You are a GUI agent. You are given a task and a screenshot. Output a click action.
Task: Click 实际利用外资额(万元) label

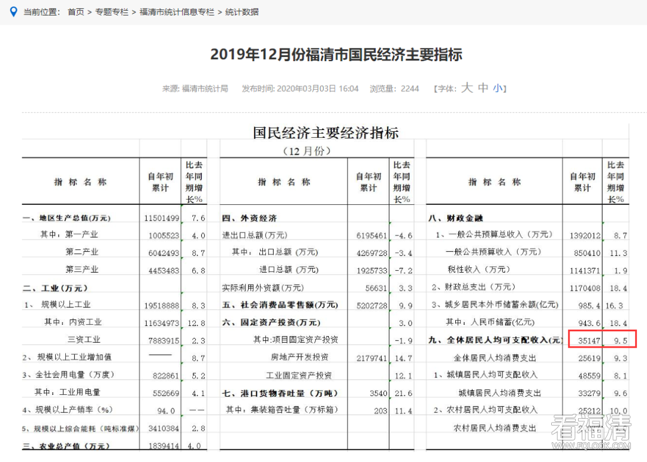coord(263,288)
